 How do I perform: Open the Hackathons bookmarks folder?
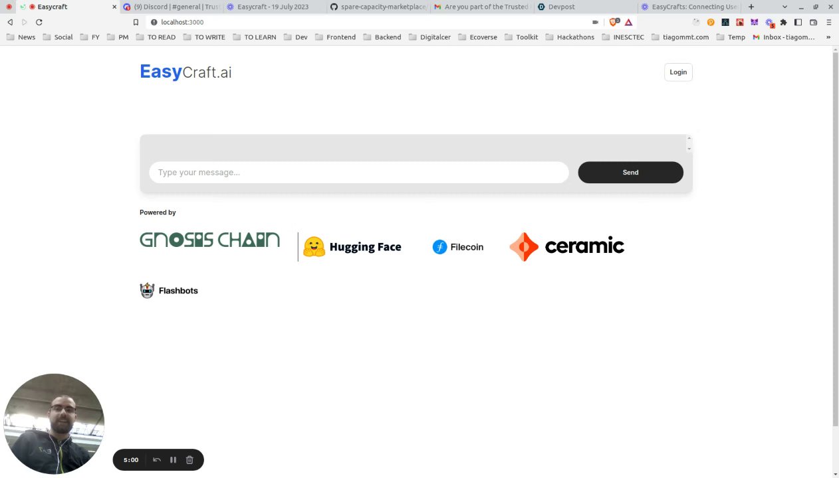point(570,37)
